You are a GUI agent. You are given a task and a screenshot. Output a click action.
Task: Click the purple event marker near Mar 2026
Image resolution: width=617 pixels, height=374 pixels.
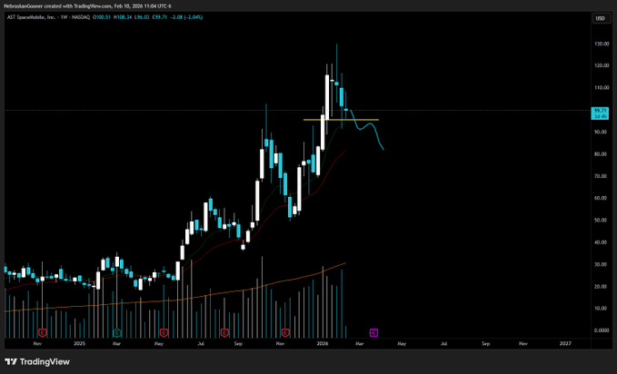(x=373, y=332)
